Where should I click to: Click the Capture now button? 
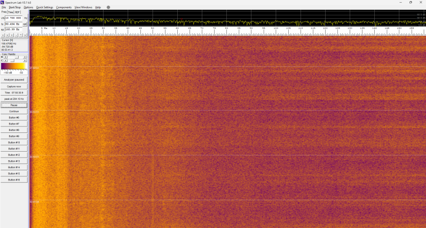click(14, 87)
